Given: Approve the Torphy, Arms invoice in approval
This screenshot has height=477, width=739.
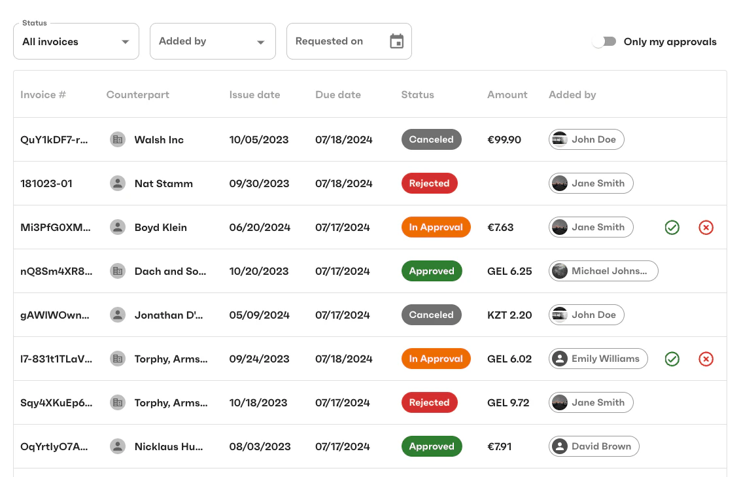Looking at the screenshot, I should tap(672, 359).
